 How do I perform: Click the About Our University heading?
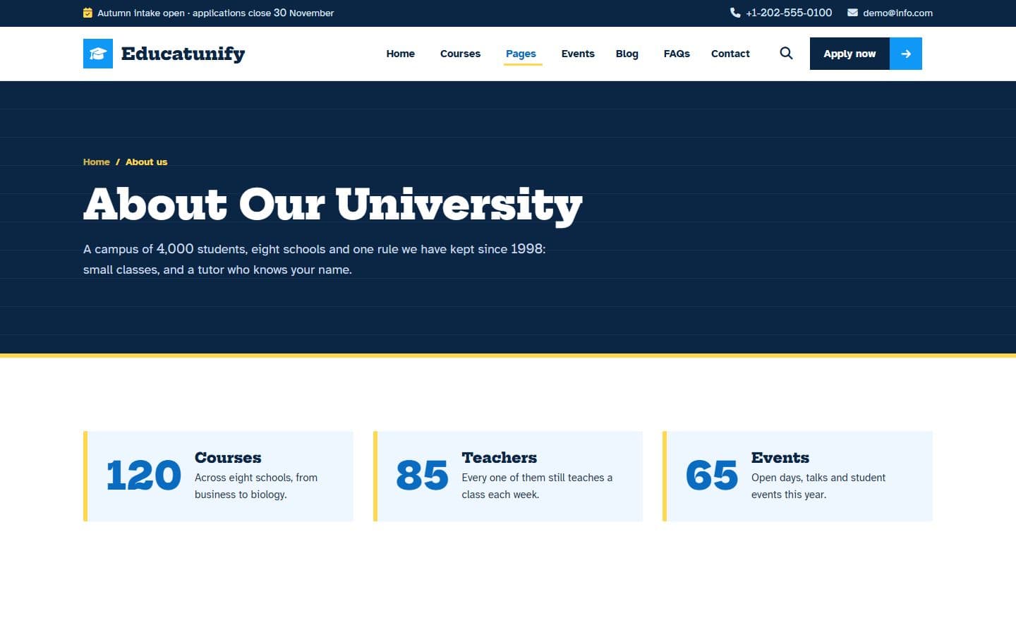(333, 205)
